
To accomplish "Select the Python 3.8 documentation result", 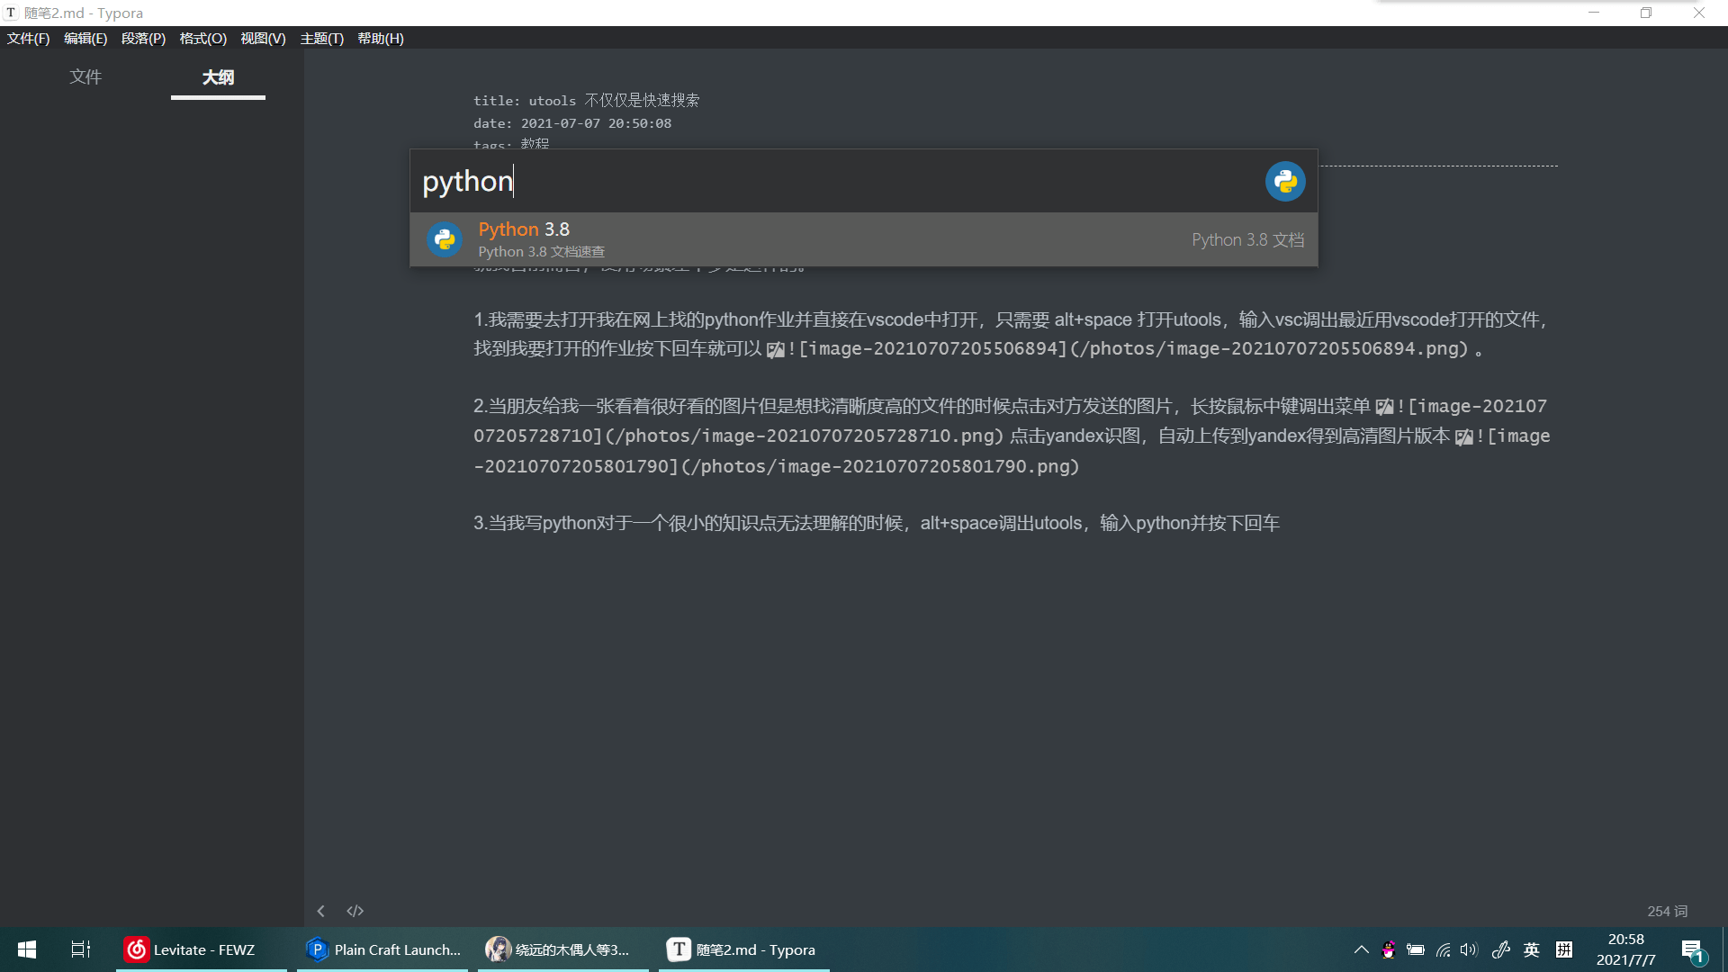I will pyautogui.click(x=862, y=239).
